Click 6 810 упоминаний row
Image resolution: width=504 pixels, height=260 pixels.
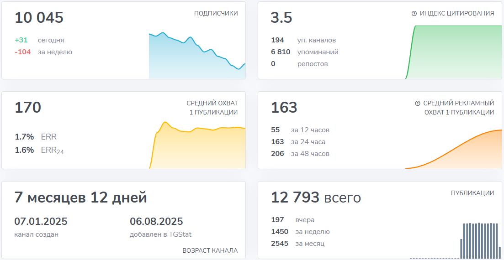305,52
